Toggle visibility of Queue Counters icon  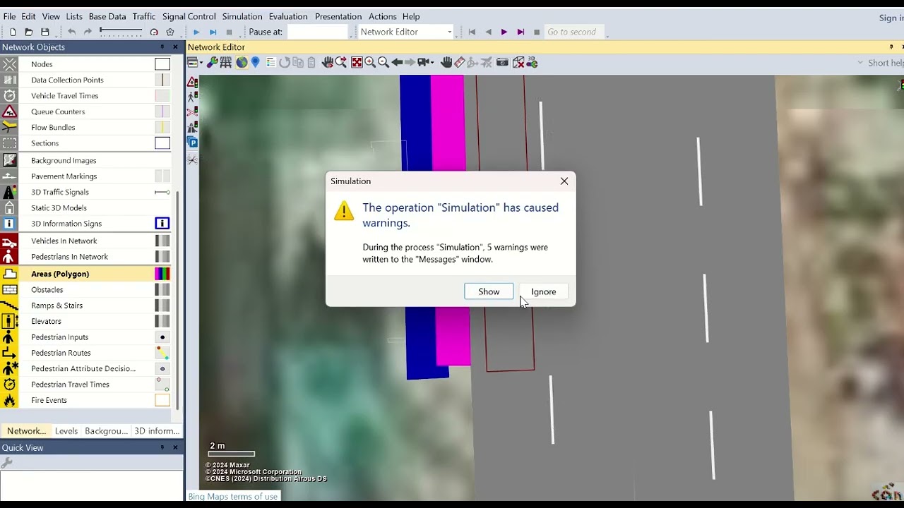point(9,111)
